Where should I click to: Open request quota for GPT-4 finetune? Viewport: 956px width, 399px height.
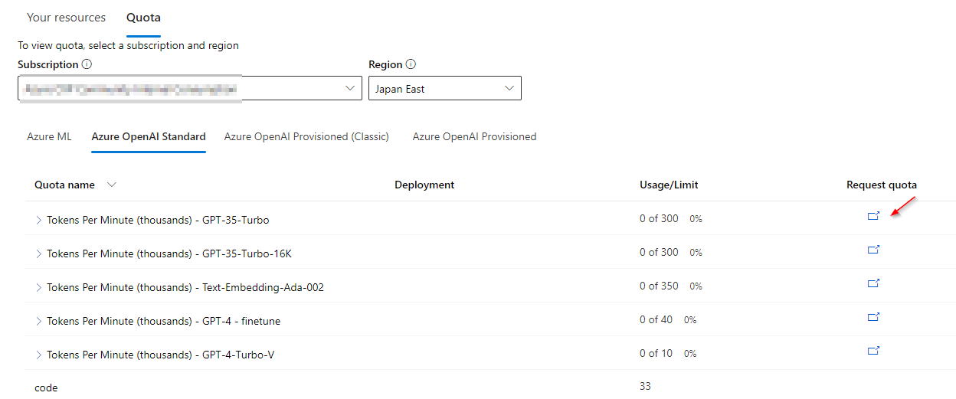coord(873,317)
